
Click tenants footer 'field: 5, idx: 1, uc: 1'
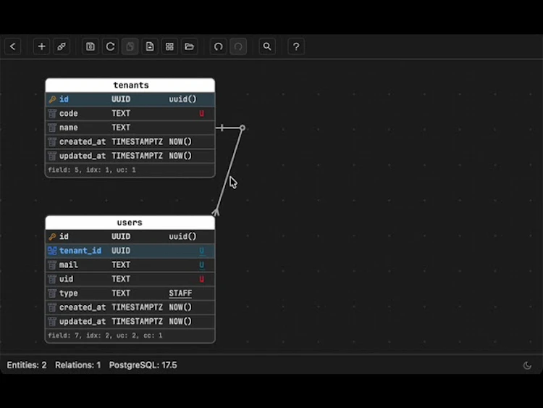pyautogui.click(x=92, y=170)
